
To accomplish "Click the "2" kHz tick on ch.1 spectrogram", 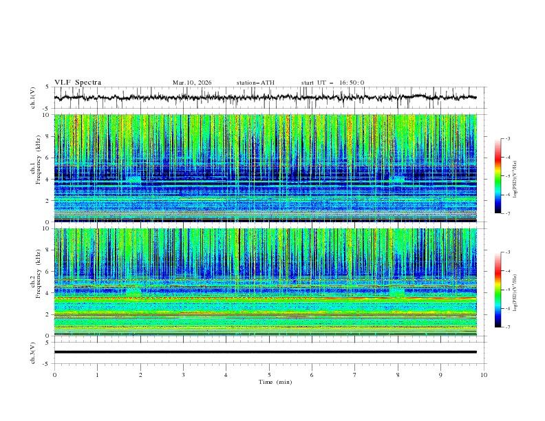I will [x=48, y=201].
